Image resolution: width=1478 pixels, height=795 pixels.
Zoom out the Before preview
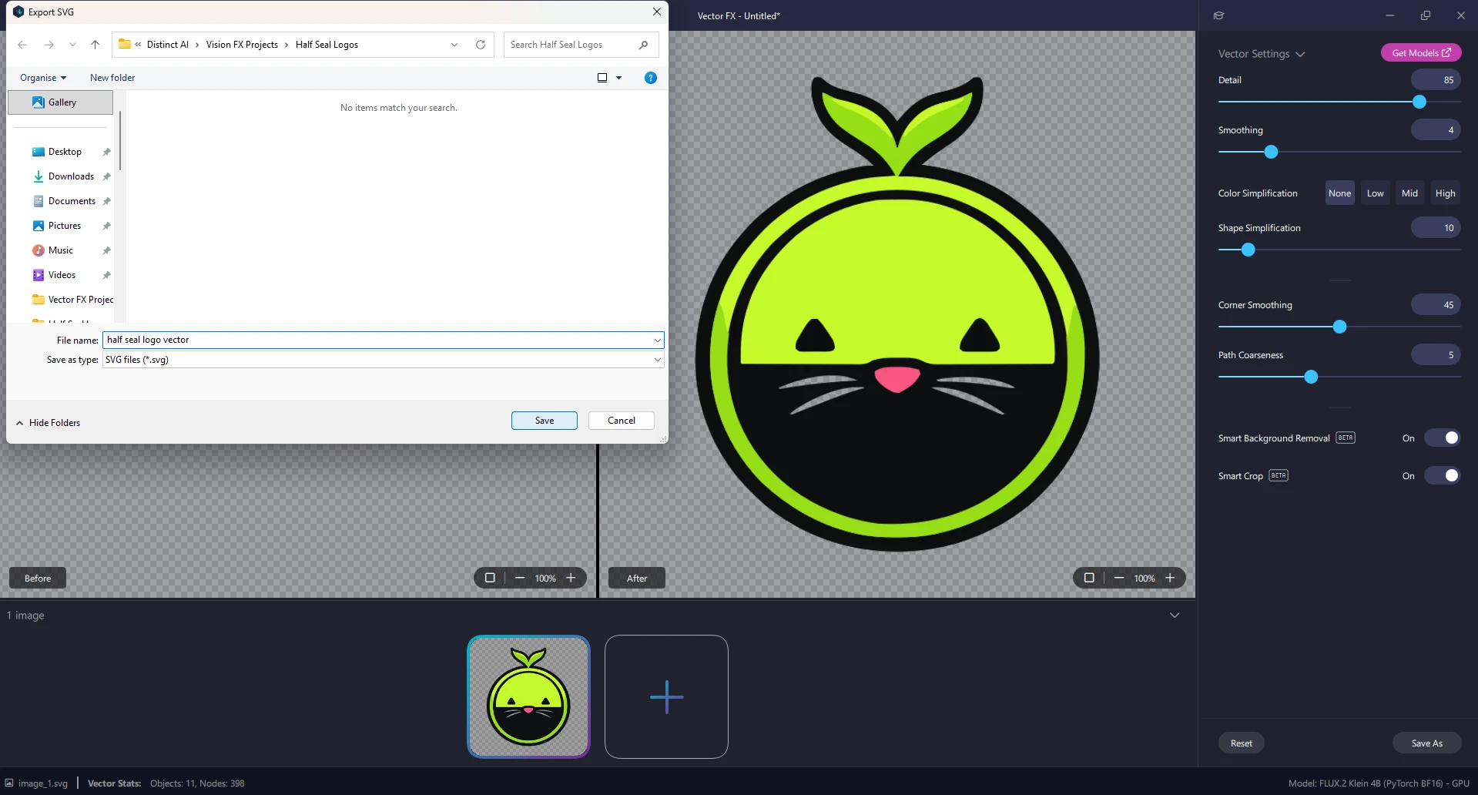(520, 578)
